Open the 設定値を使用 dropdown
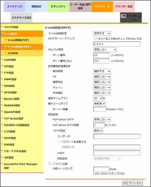Viewport: 151px width, 187px height. click(x=107, y=159)
